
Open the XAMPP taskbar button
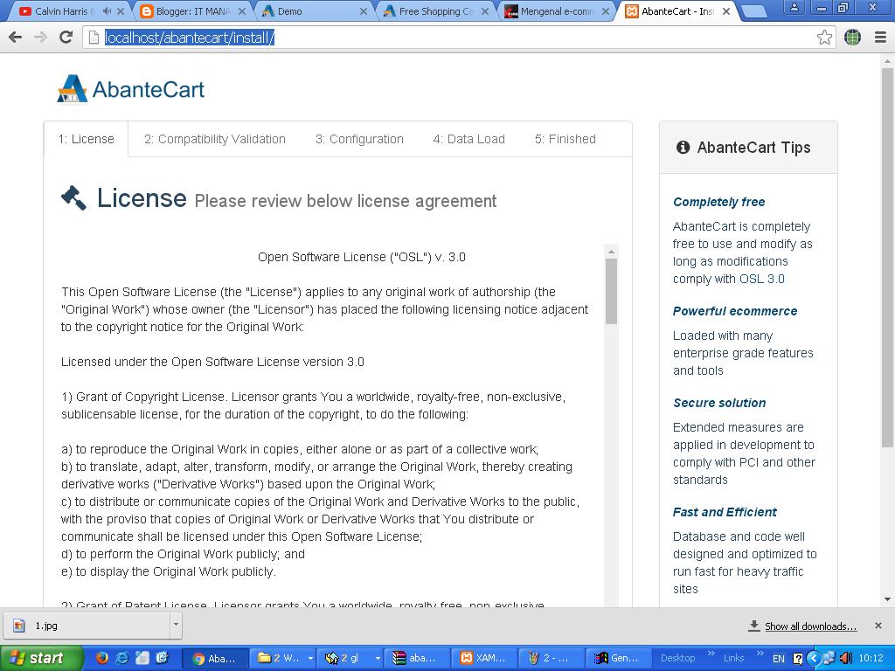click(483, 659)
